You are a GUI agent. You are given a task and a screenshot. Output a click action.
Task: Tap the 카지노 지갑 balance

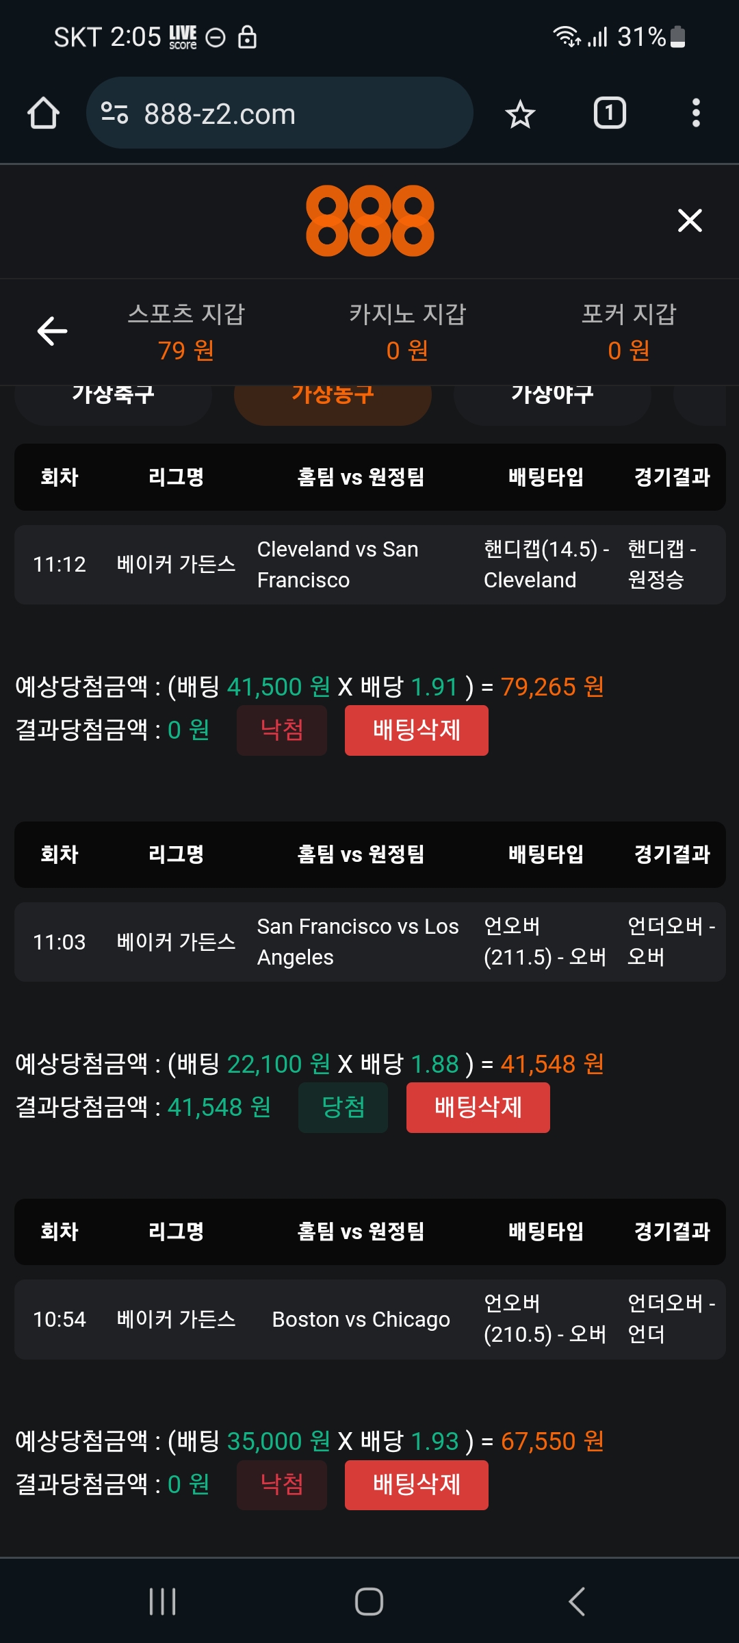pos(407,350)
